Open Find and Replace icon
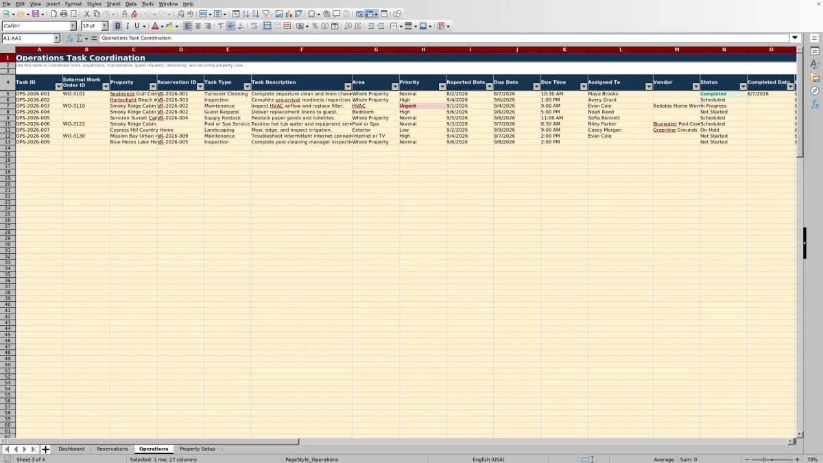This screenshot has height=463, width=823. (x=180, y=14)
